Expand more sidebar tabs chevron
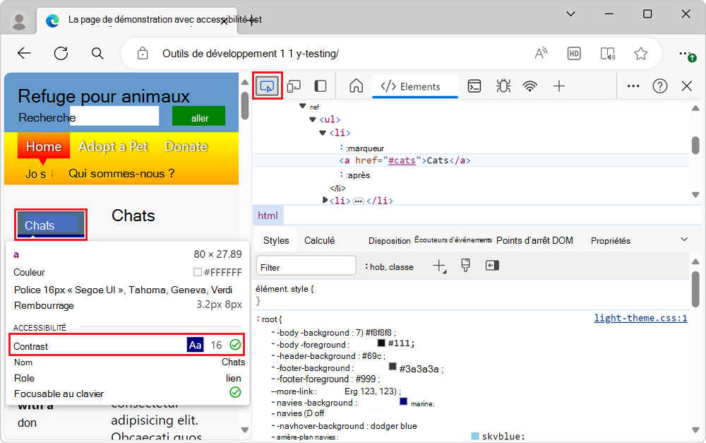706x443 pixels. [x=684, y=240]
